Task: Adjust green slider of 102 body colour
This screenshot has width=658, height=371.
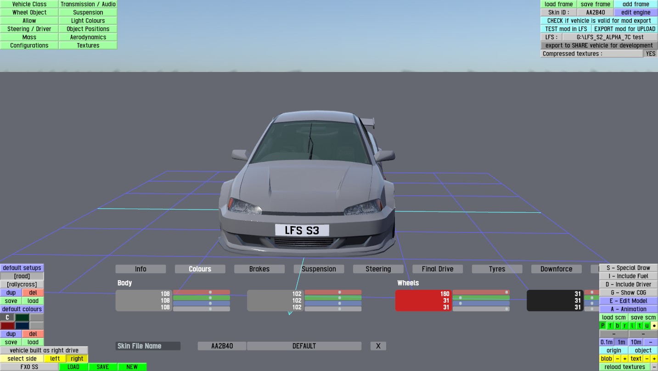Action: pos(333,298)
